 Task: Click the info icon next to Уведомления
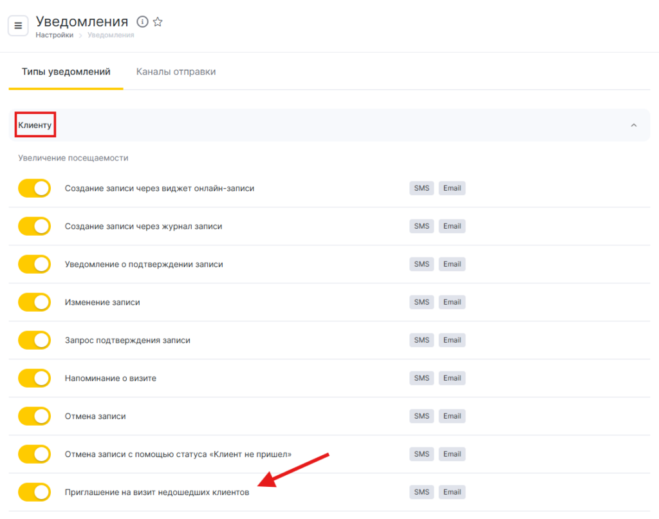[142, 22]
